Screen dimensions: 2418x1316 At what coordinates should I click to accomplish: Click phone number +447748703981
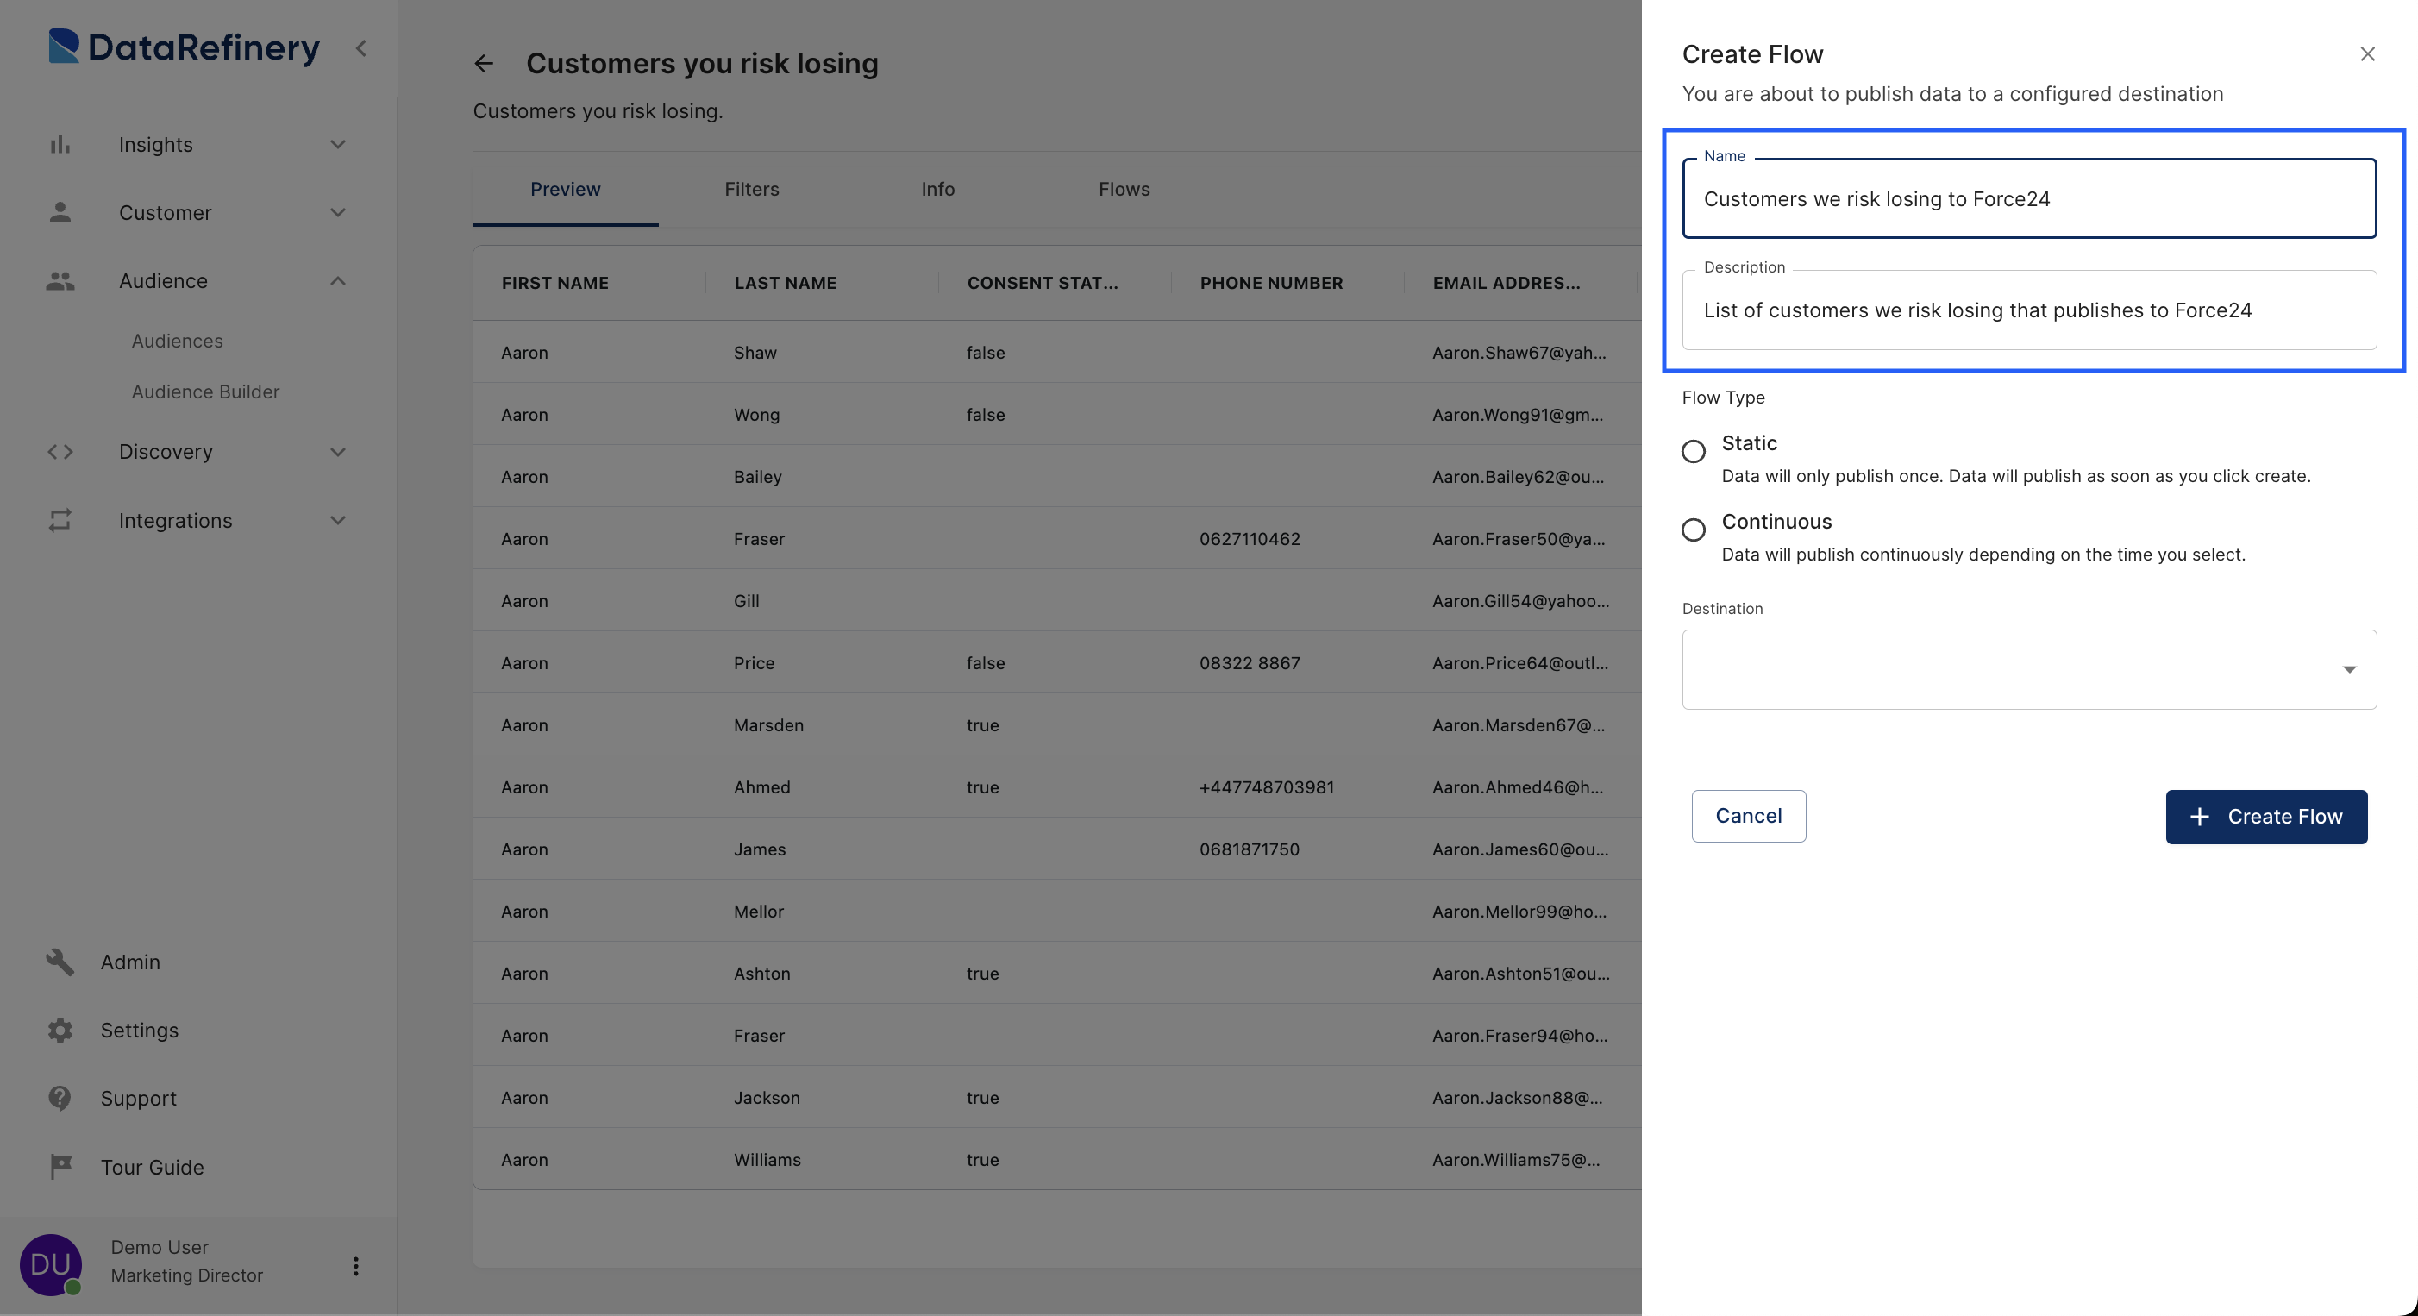[1266, 786]
